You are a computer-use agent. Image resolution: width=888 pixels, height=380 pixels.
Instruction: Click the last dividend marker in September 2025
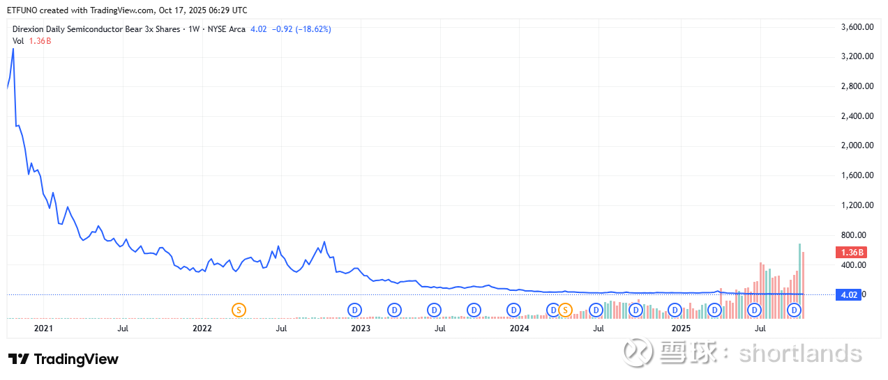[x=794, y=309]
